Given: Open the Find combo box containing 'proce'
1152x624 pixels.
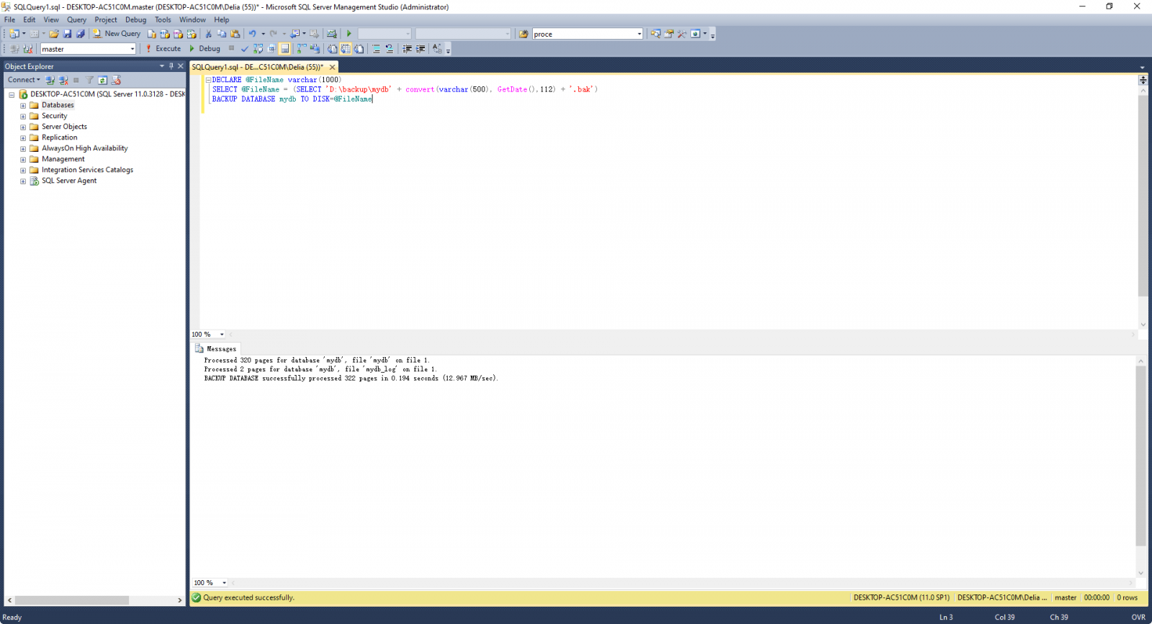Looking at the screenshot, I should click(588, 34).
